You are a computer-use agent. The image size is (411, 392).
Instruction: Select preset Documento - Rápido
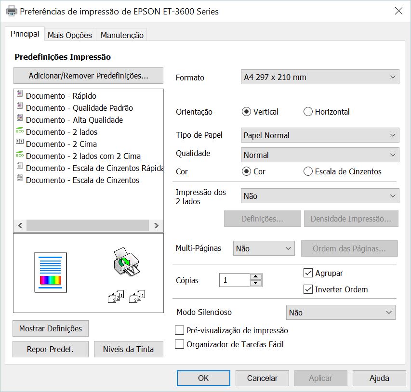(x=61, y=96)
